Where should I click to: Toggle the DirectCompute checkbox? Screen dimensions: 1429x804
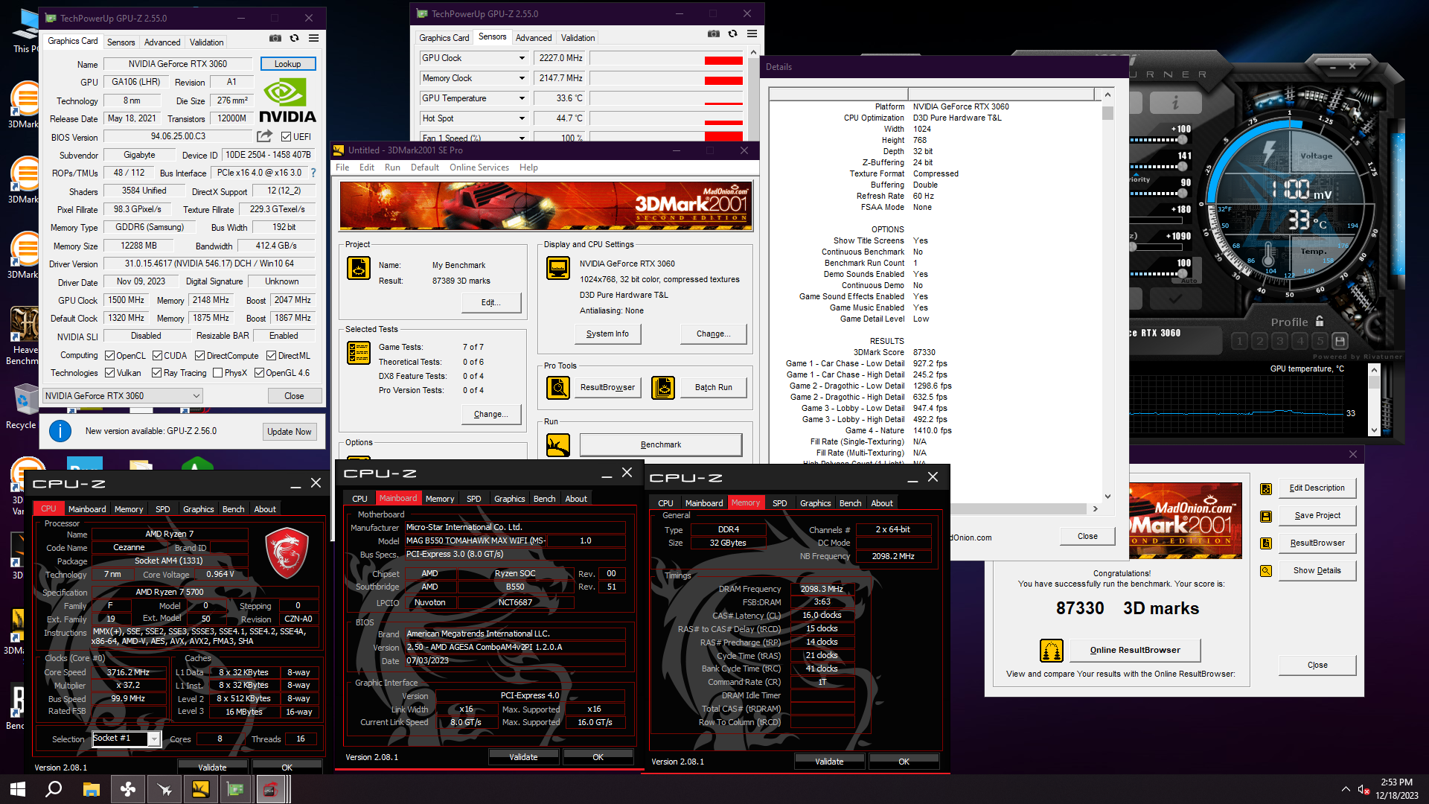[199, 356]
